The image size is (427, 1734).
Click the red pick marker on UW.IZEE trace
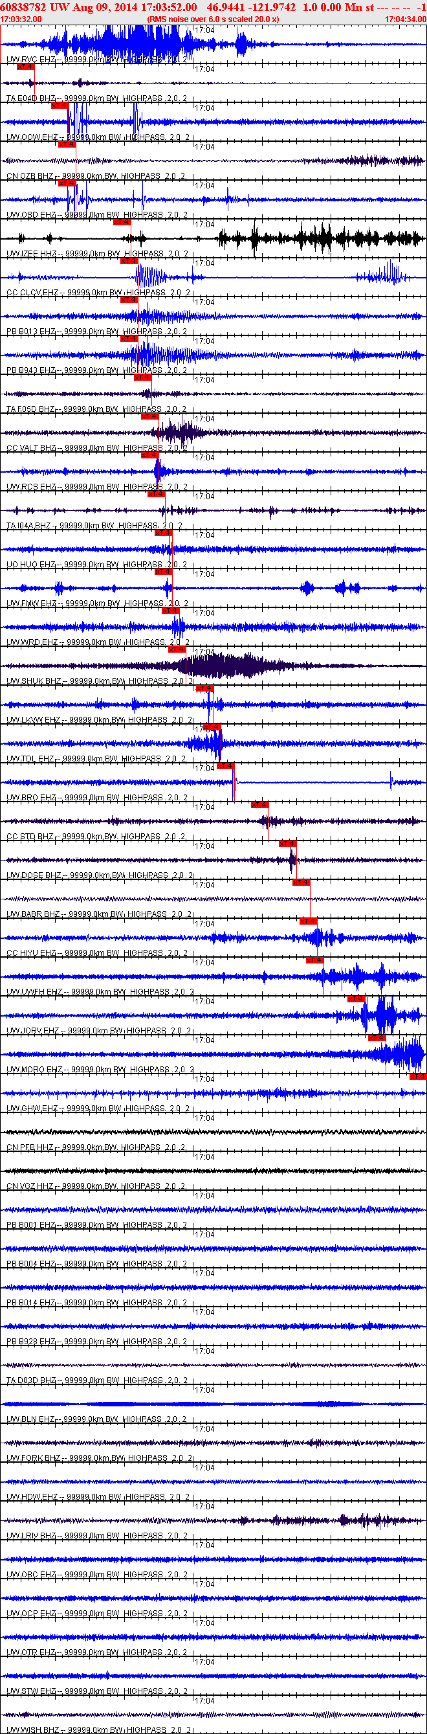(122, 222)
